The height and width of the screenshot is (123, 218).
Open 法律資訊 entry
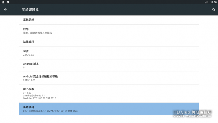(x=109, y=42)
